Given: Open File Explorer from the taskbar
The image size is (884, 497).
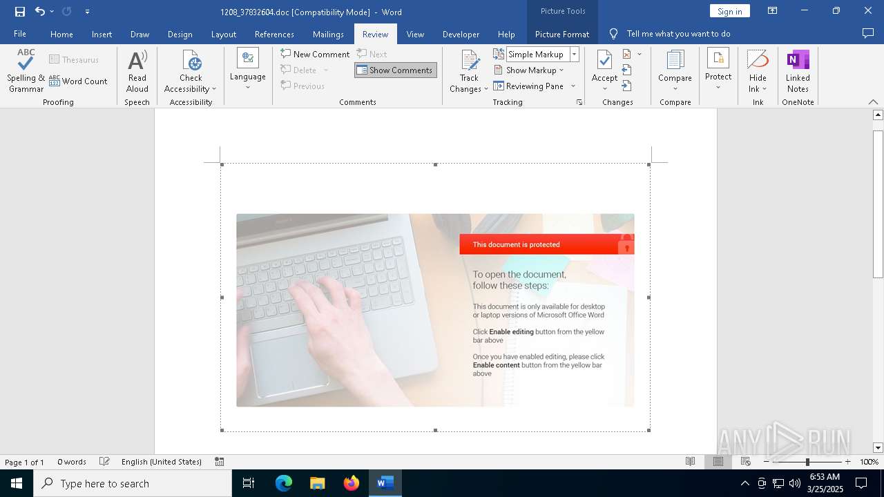Looking at the screenshot, I should (x=318, y=483).
